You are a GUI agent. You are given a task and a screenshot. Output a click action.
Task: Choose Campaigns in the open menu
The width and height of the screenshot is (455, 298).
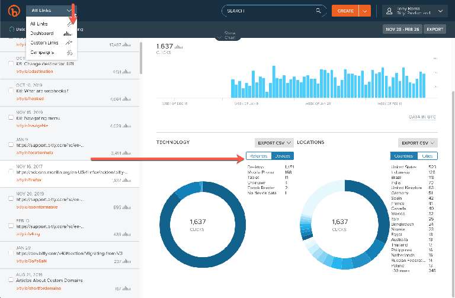pos(51,53)
